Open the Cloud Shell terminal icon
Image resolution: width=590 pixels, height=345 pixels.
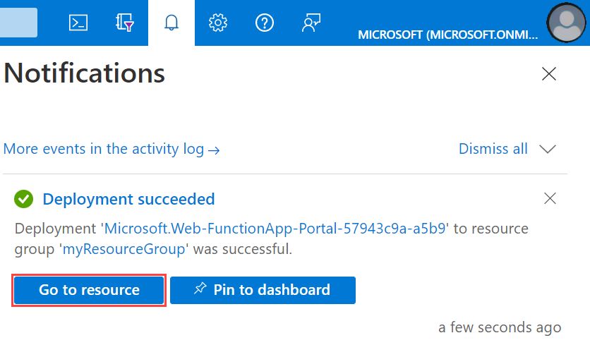[x=78, y=23]
